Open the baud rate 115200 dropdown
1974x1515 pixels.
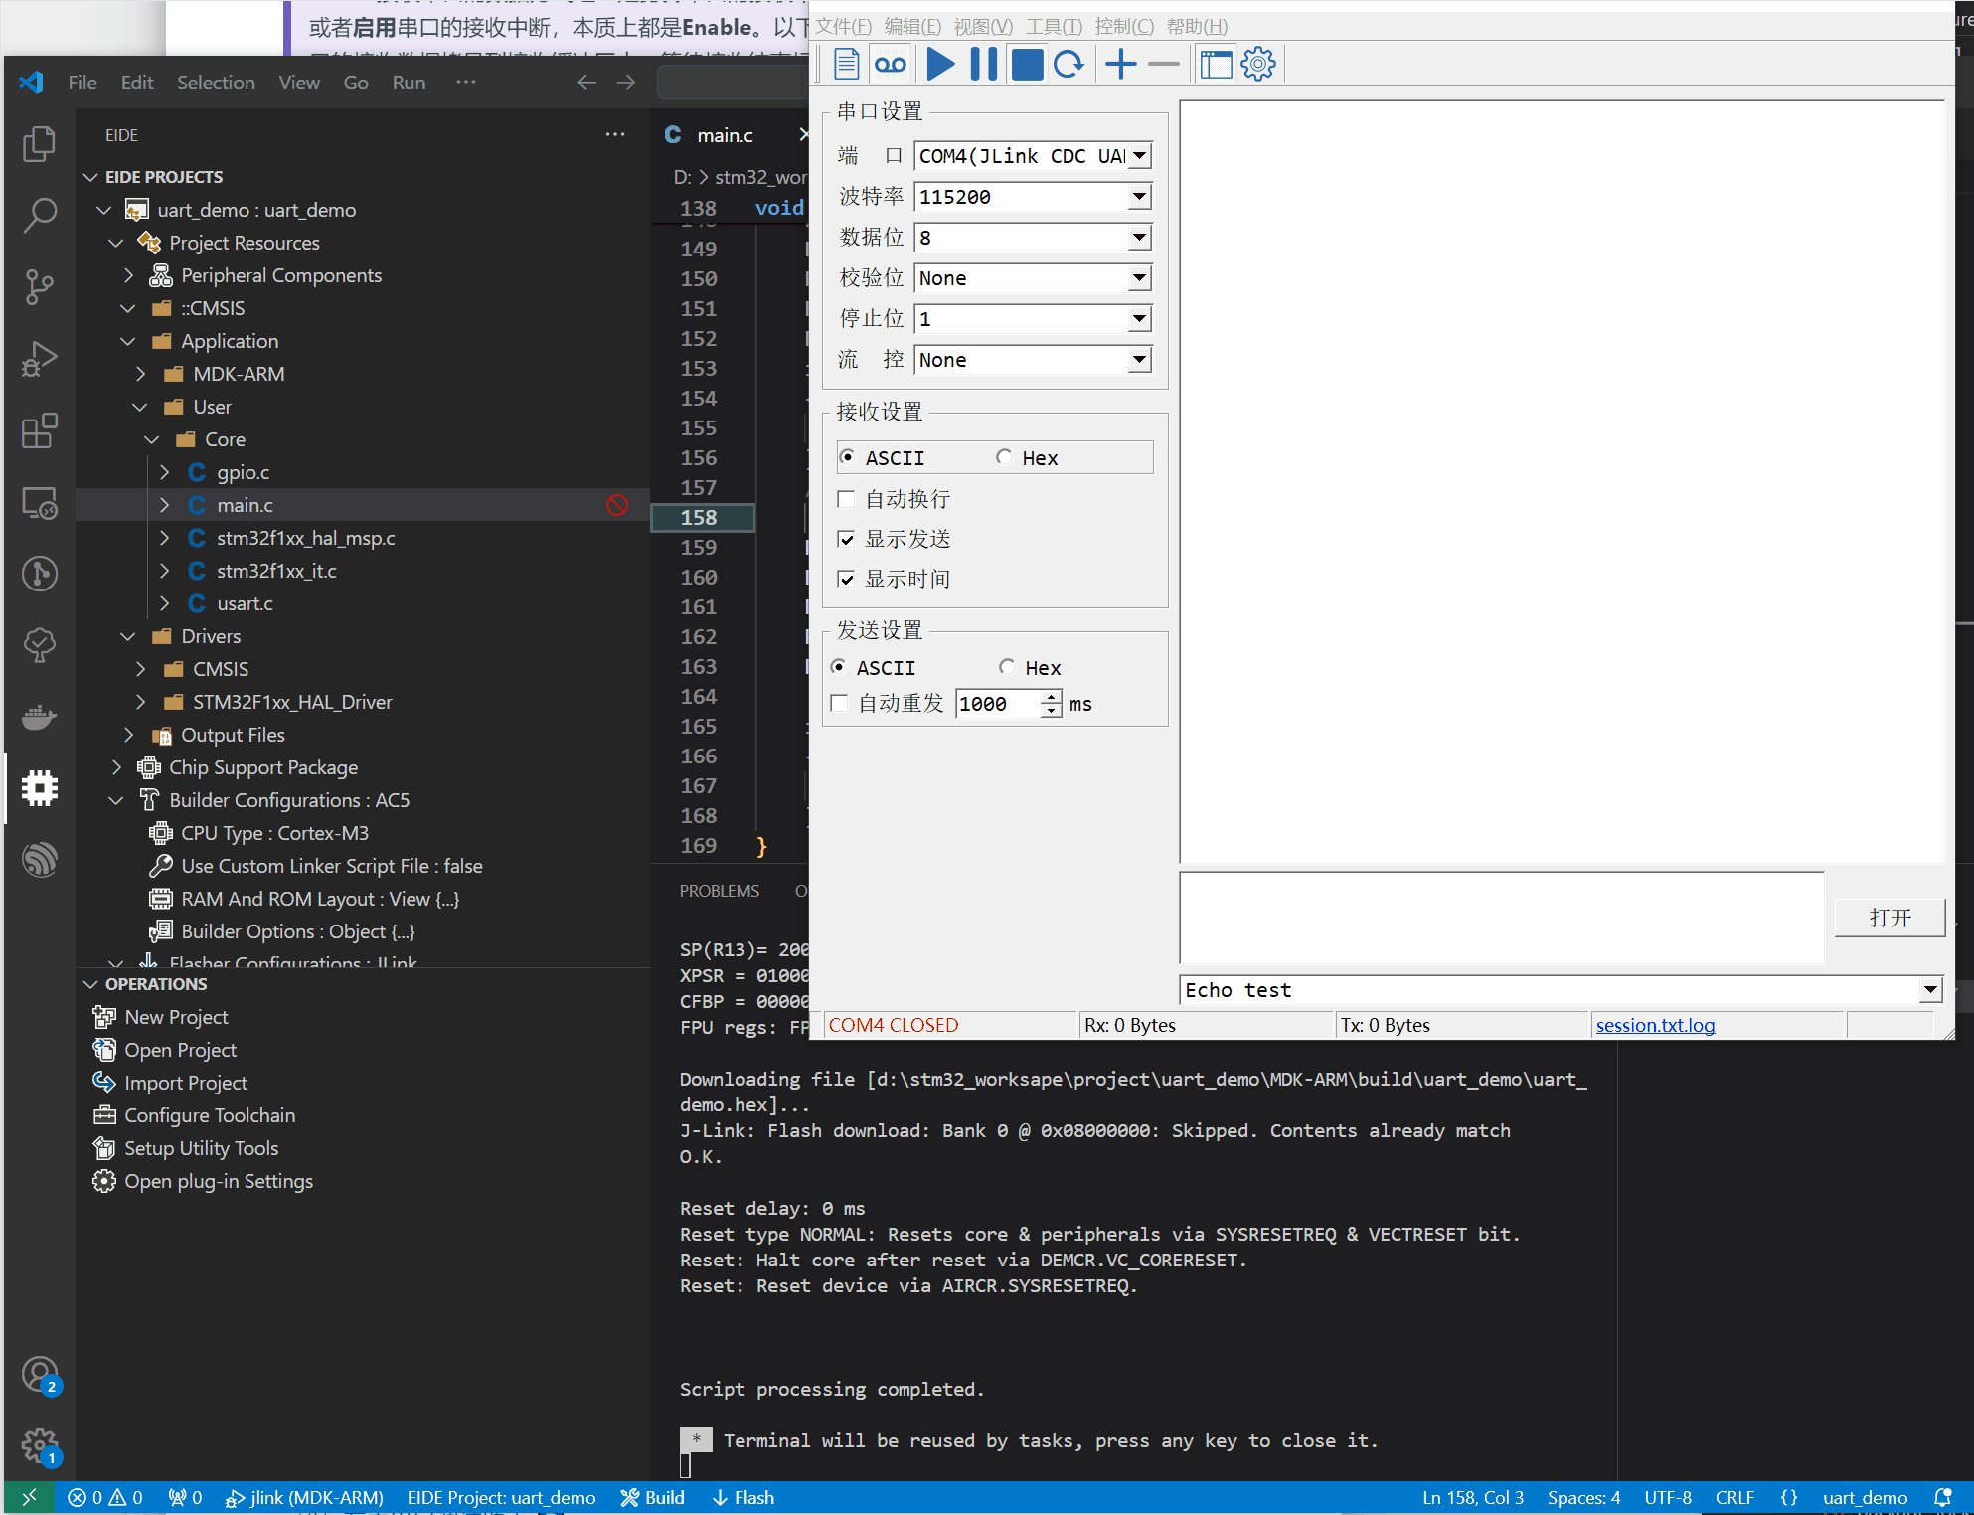tap(1139, 197)
